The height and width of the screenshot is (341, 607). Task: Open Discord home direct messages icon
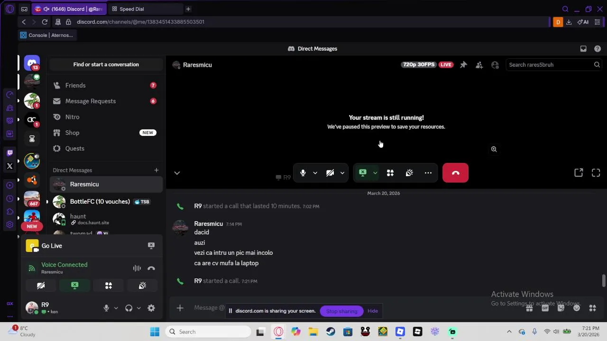pyautogui.click(x=32, y=63)
